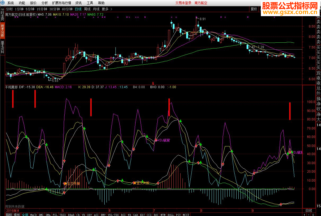Select the 15分钟 period
The height and width of the screenshot is (216, 321).
point(42,9)
